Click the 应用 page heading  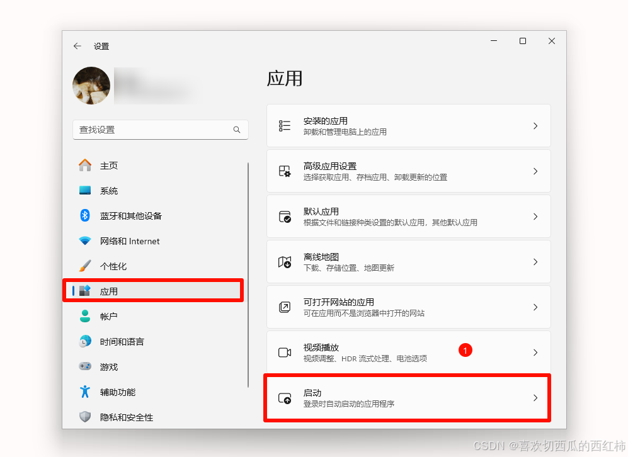[284, 79]
